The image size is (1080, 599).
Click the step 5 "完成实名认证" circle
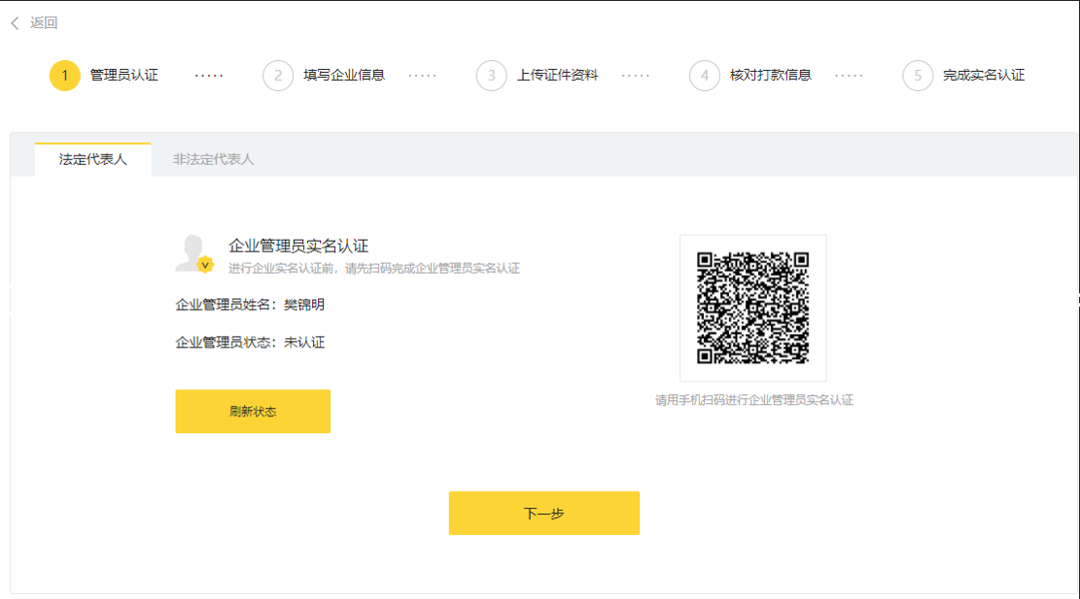[x=917, y=75]
